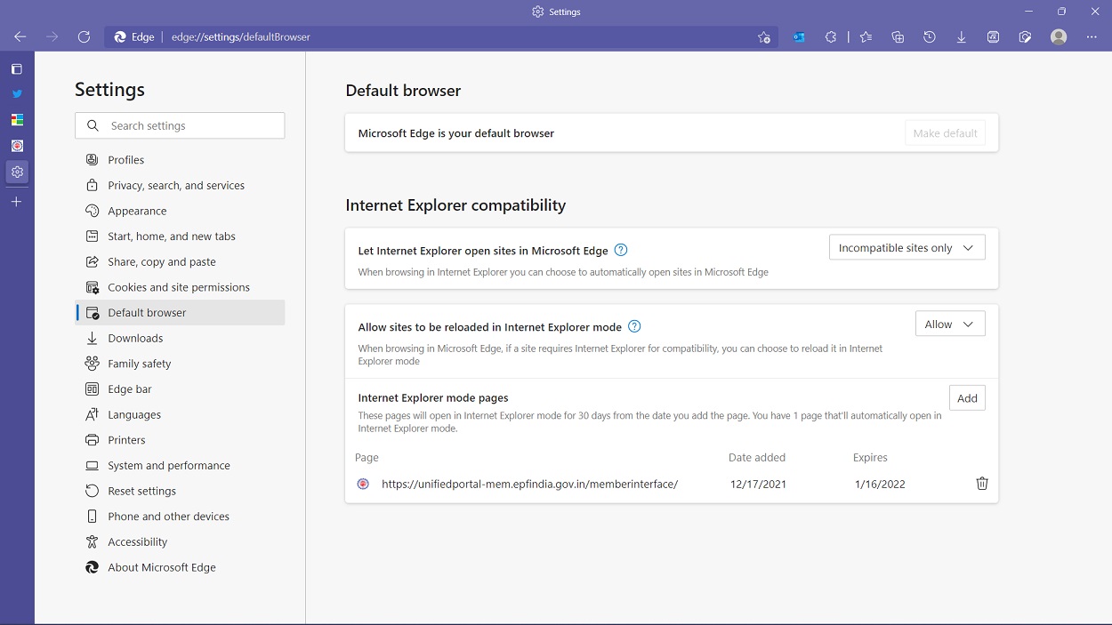Viewport: 1112px width, 625px height.
Task: Select Default browser in the sidebar
Action: [x=180, y=313]
